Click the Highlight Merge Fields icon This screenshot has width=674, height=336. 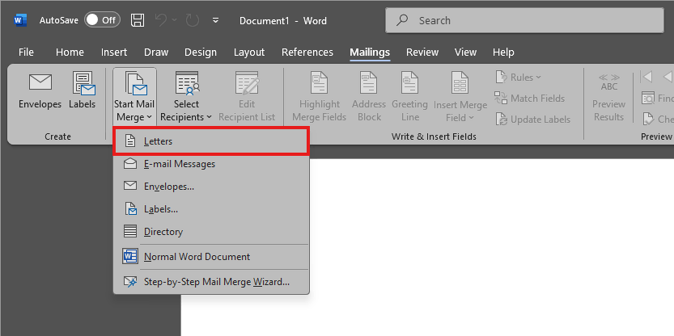pos(320,83)
